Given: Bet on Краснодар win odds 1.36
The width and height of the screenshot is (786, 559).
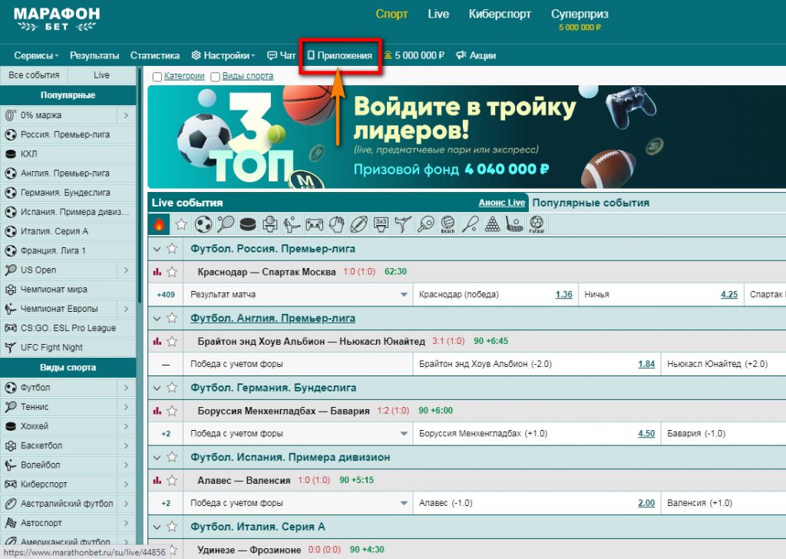Looking at the screenshot, I should pyautogui.click(x=563, y=295).
